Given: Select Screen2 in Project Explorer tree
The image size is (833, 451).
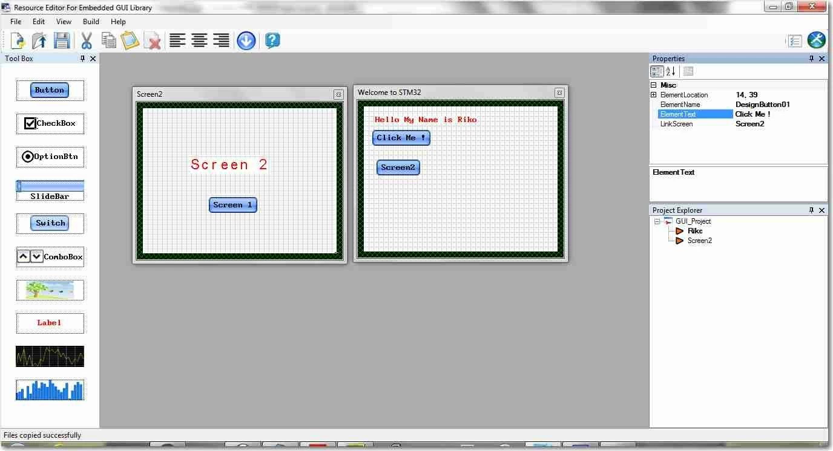Looking at the screenshot, I should pyautogui.click(x=699, y=241).
